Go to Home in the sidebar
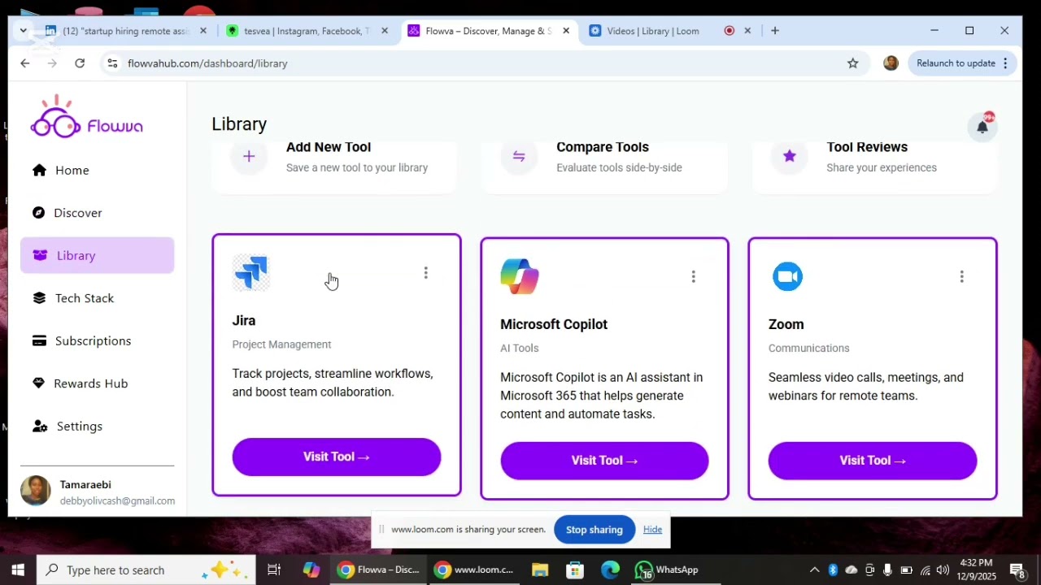This screenshot has width=1041, height=585. (98, 170)
